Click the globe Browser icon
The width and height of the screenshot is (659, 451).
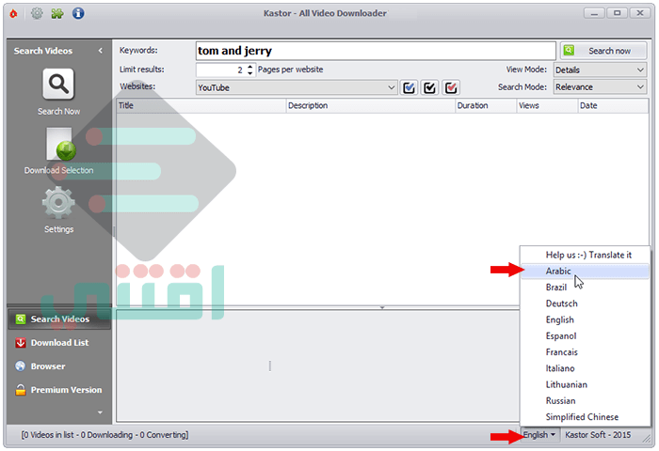tap(21, 366)
